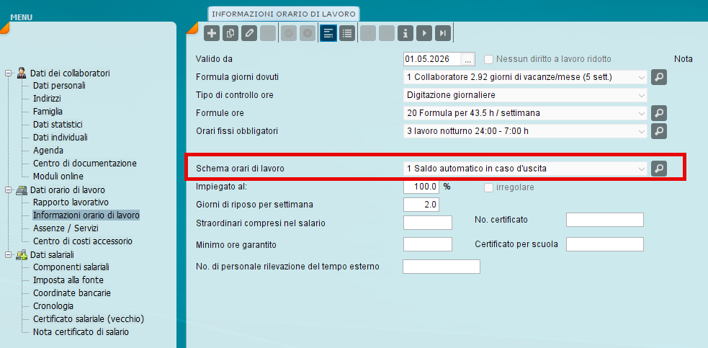This screenshot has width=708, height=348.
Task: Click the magnifier beside Orari fissi obbligatori
Action: coord(659,131)
